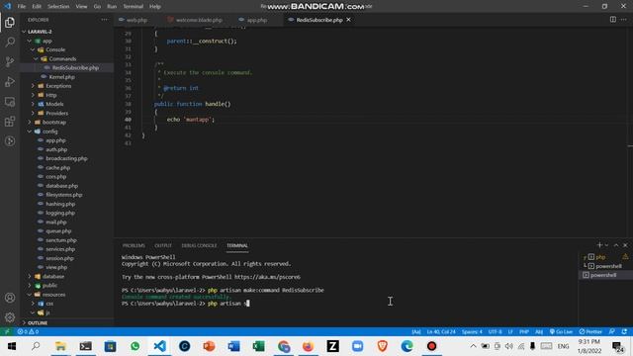Open broadcasting.php in the config folder

pos(67,158)
